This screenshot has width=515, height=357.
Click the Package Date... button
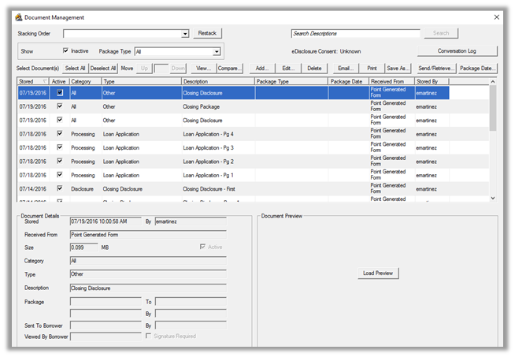(477, 69)
